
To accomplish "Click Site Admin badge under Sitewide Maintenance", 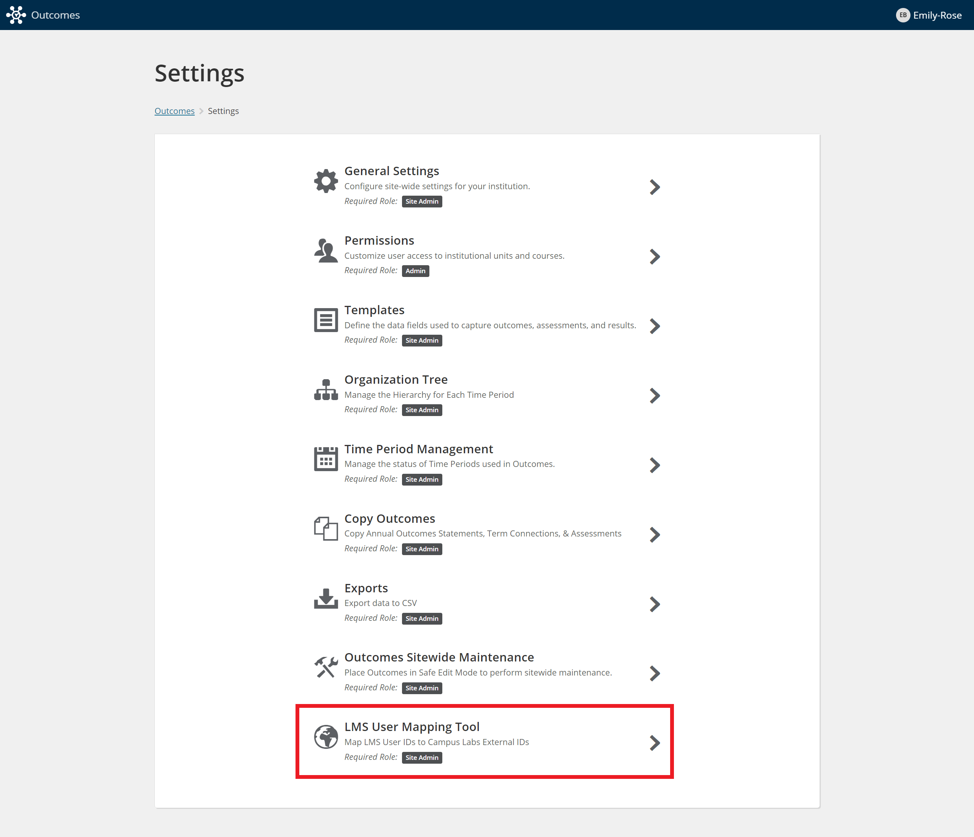I will point(422,688).
